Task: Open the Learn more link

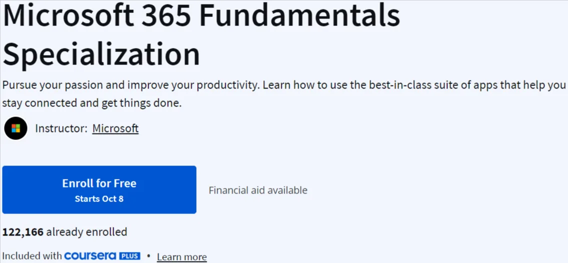Action: click(182, 257)
